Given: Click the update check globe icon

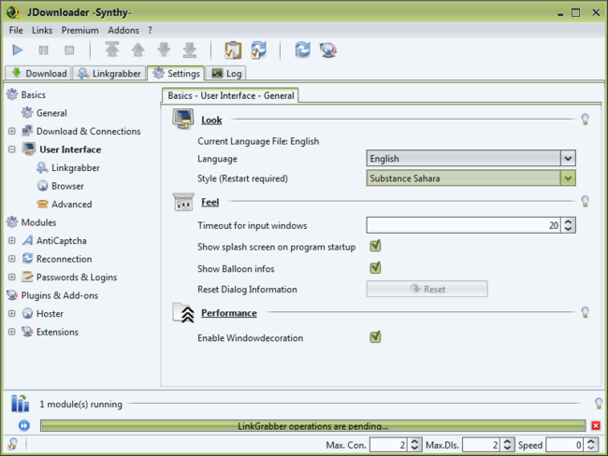Looking at the screenshot, I should click(x=328, y=50).
